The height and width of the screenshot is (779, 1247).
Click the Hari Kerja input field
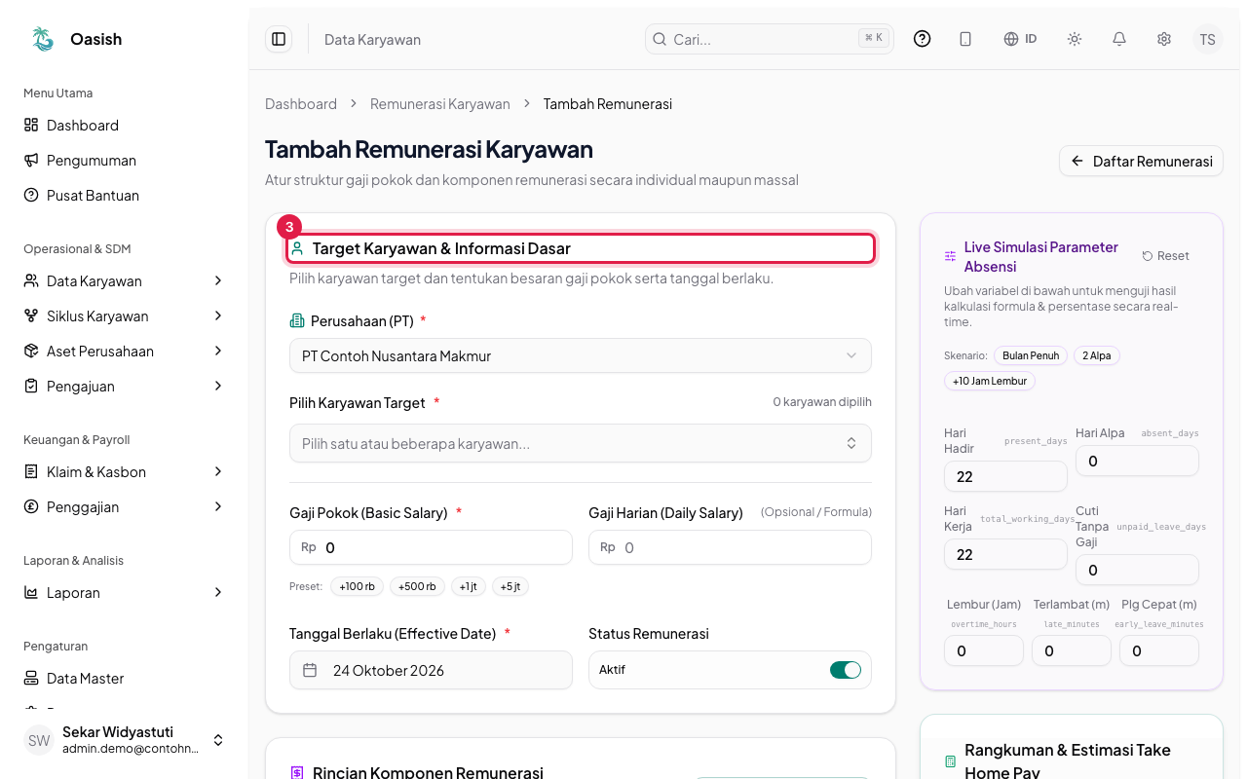click(1005, 554)
